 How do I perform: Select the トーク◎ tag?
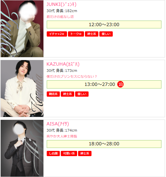[76, 34]
